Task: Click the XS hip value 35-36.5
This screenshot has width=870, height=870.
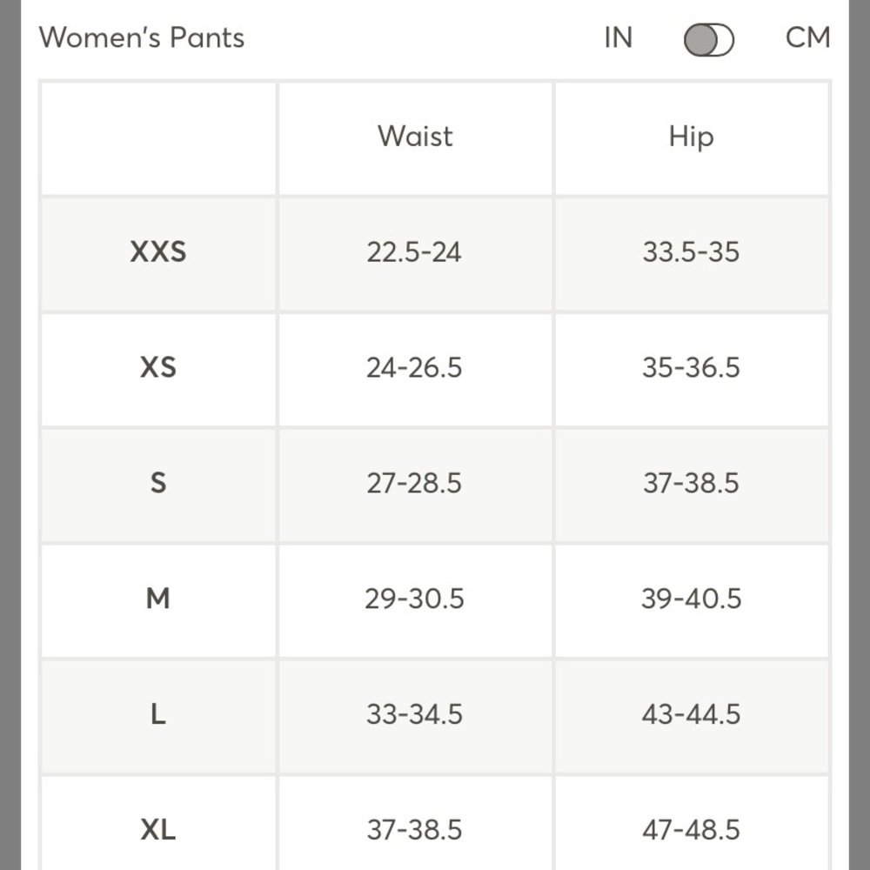Action: click(691, 368)
